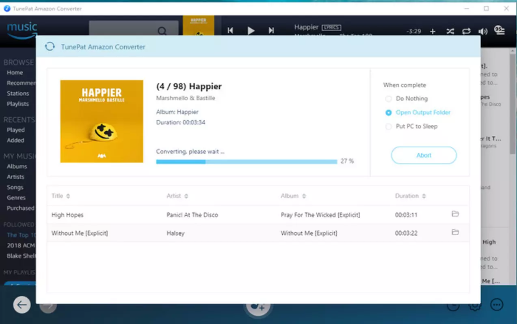Click the LYRICS badge next to Happier
The height and width of the screenshot is (324, 517).
coord(331,28)
